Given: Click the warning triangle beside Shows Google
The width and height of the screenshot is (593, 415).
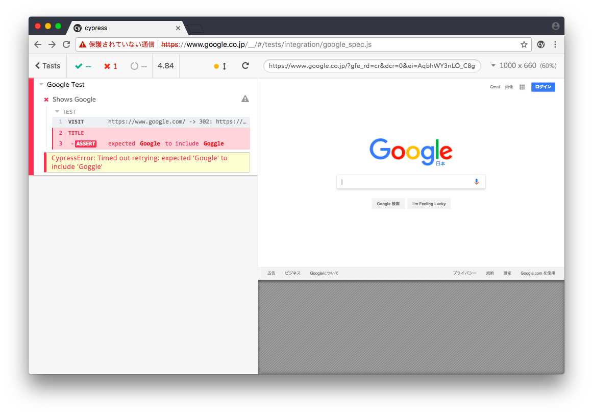Looking at the screenshot, I should (245, 99).
